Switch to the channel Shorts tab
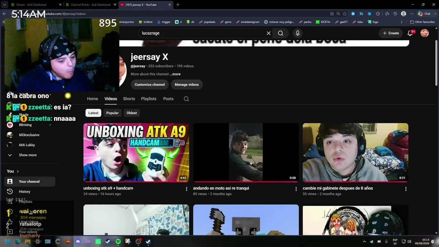 [x=129, y=99]
